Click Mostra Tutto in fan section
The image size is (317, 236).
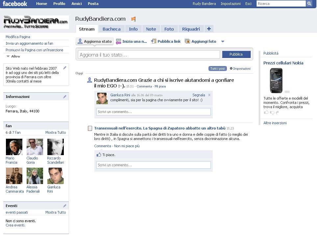56,132
